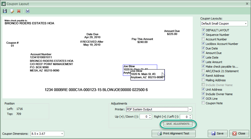Uncheck Make check payable to checkbox

(x=203, y=66)
